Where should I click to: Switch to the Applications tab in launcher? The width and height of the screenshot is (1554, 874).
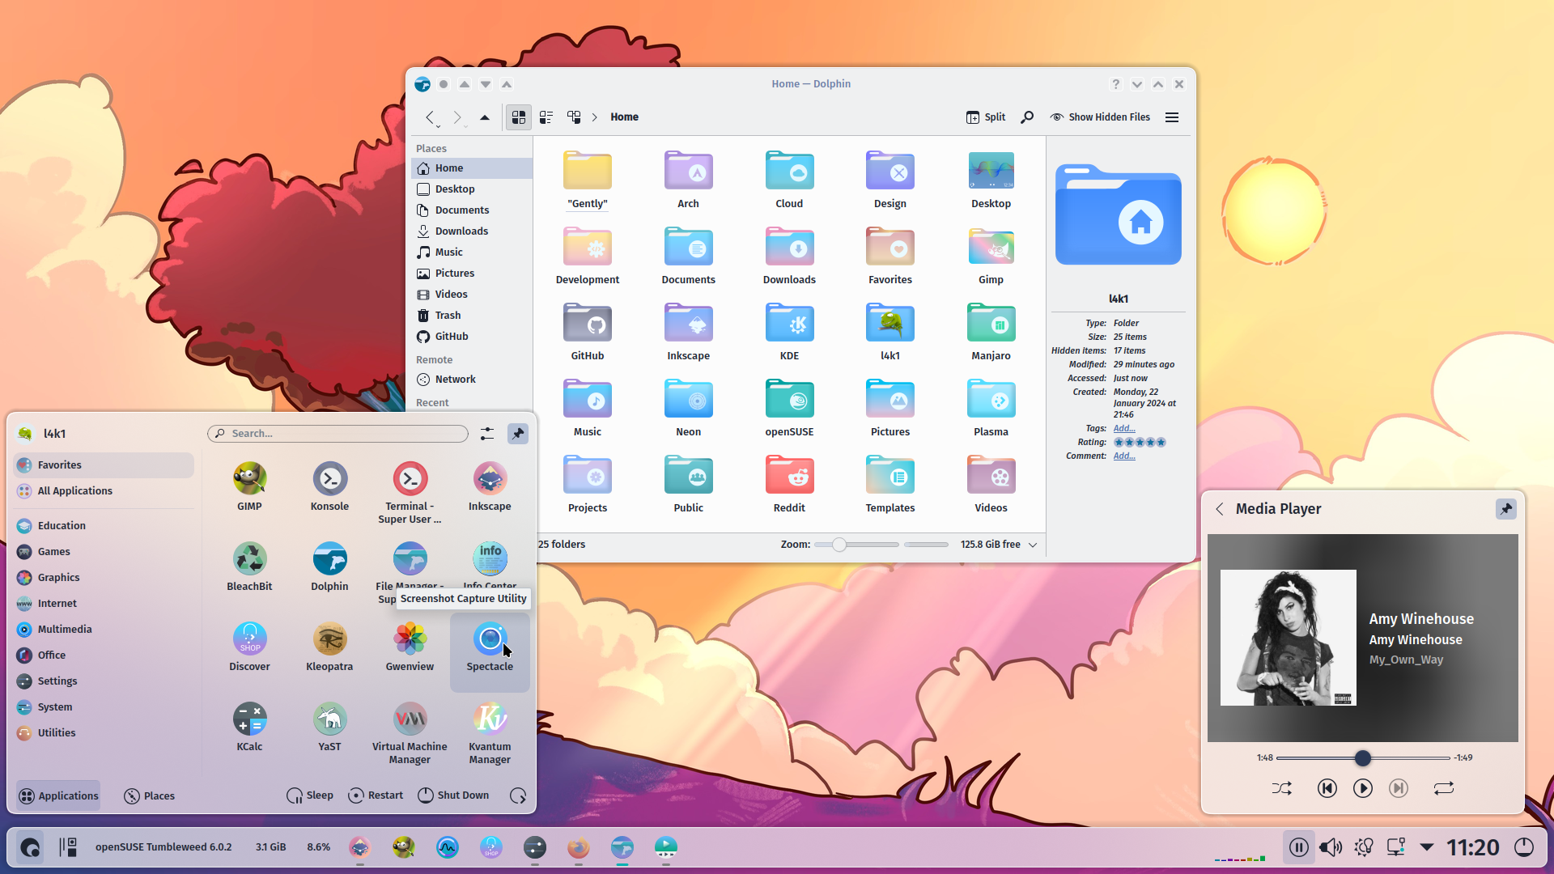coord(58,796)
